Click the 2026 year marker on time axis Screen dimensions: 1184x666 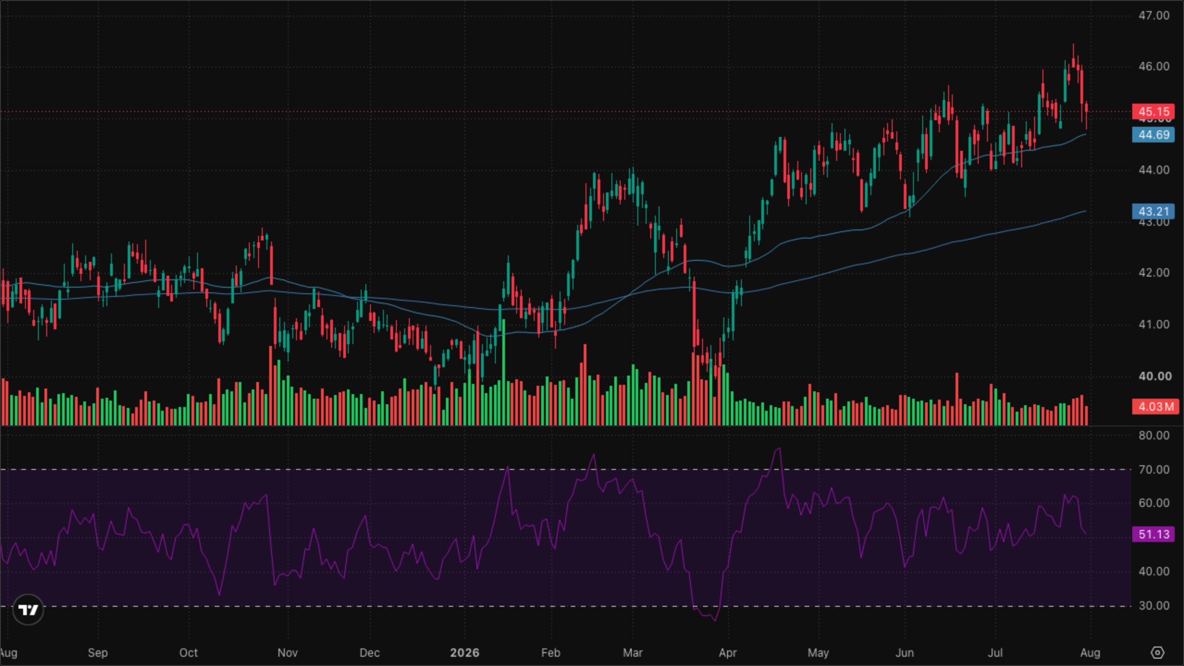coord(464,653)
